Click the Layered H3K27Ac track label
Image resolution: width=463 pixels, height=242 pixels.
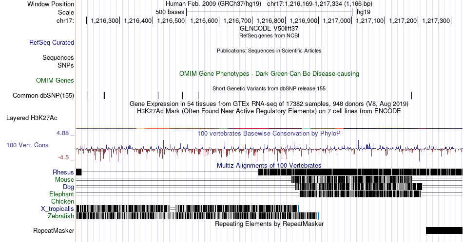click(32, 118)
